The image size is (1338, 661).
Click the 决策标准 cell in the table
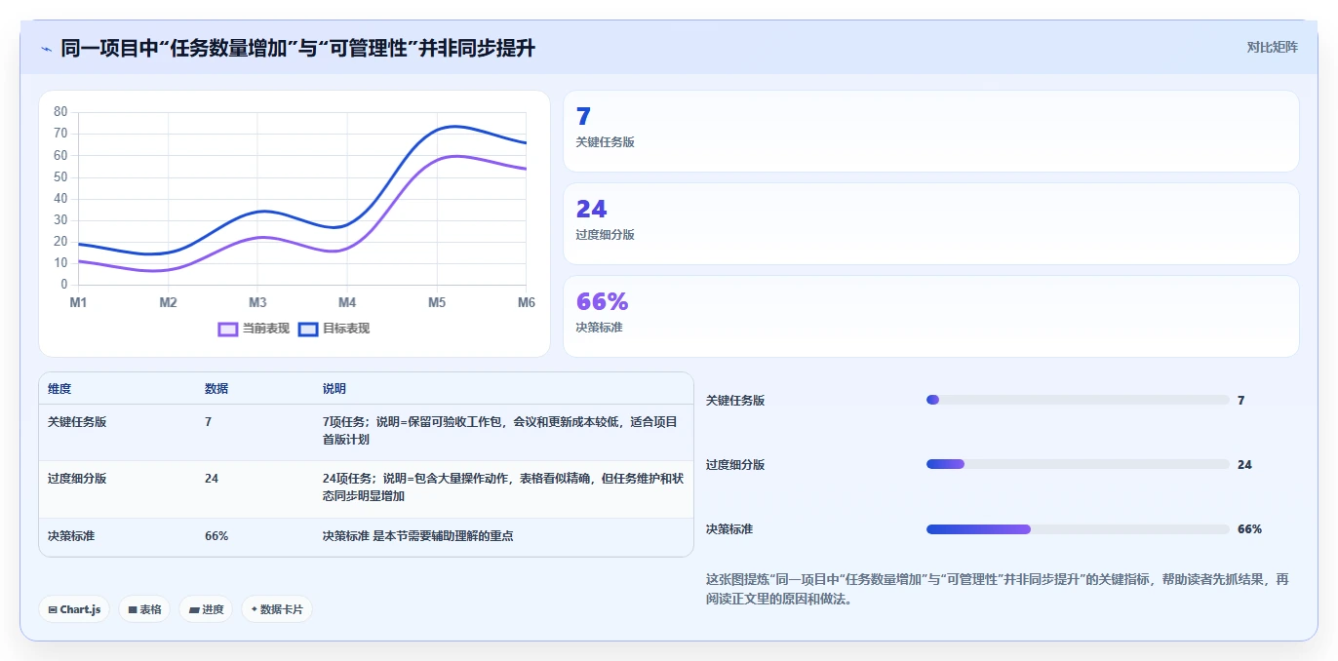coord(71,536)
